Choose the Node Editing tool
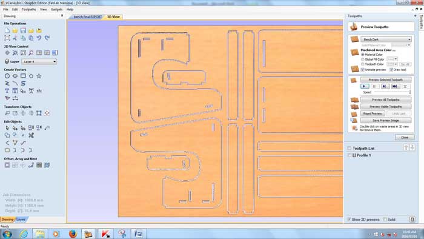 coord(15,128)
